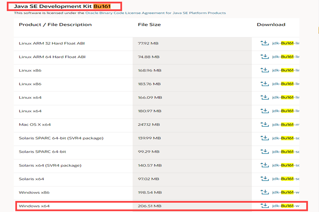Click Solaris SPARC 64-bit (SVR4 package) text
Image resolution: width=319 pixels, height=212 pixels.
[x=61, y=138]
